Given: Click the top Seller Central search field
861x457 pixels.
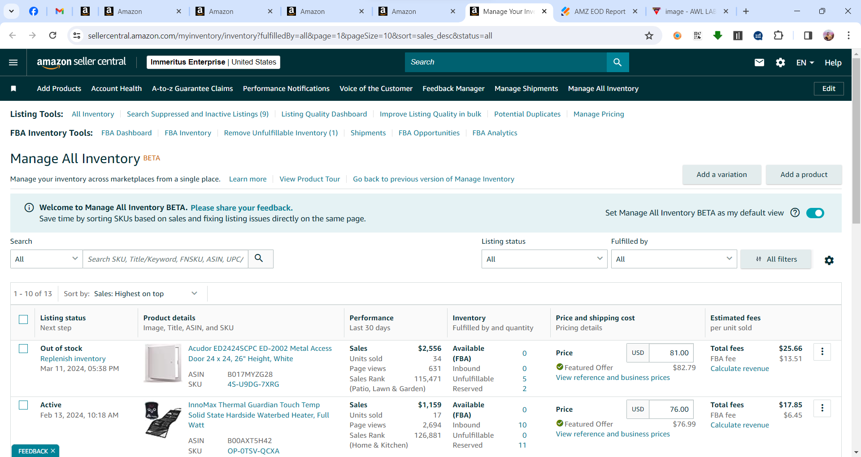Looking at the screenshot, I should point(506,62).
